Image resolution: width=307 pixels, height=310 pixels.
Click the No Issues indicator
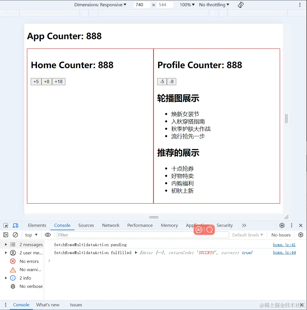[281, 235]
